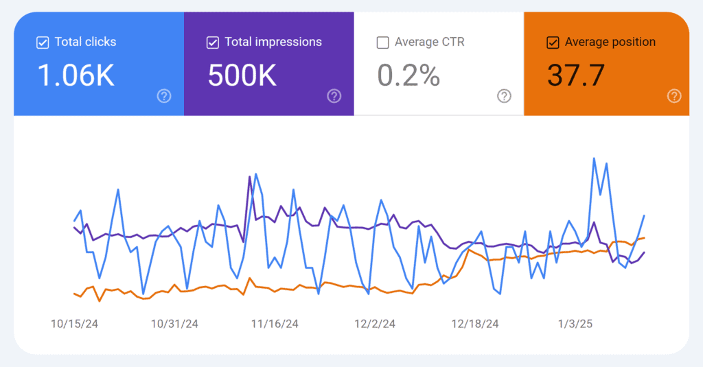Select the 0.2% average CTR value
The width and height of the screenshot is (703, 367).
(x=408, y=75)
